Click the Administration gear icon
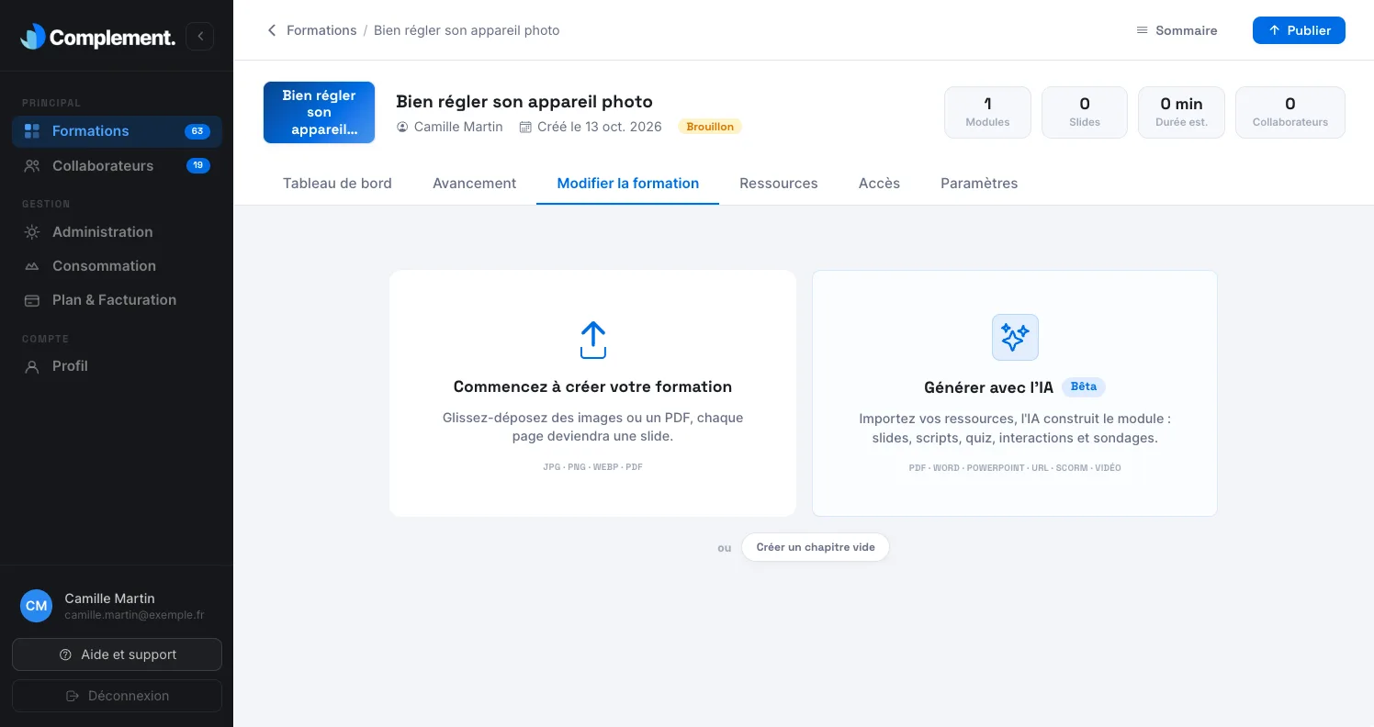 click(x=32, y=232)
